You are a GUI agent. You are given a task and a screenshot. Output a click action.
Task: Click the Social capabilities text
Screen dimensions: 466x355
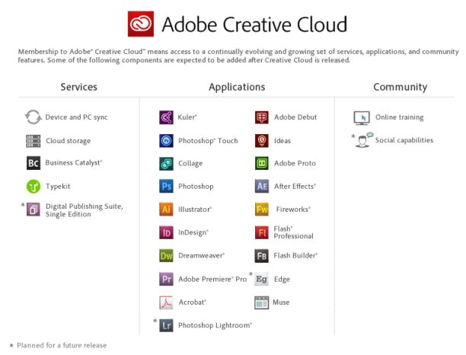404,140
